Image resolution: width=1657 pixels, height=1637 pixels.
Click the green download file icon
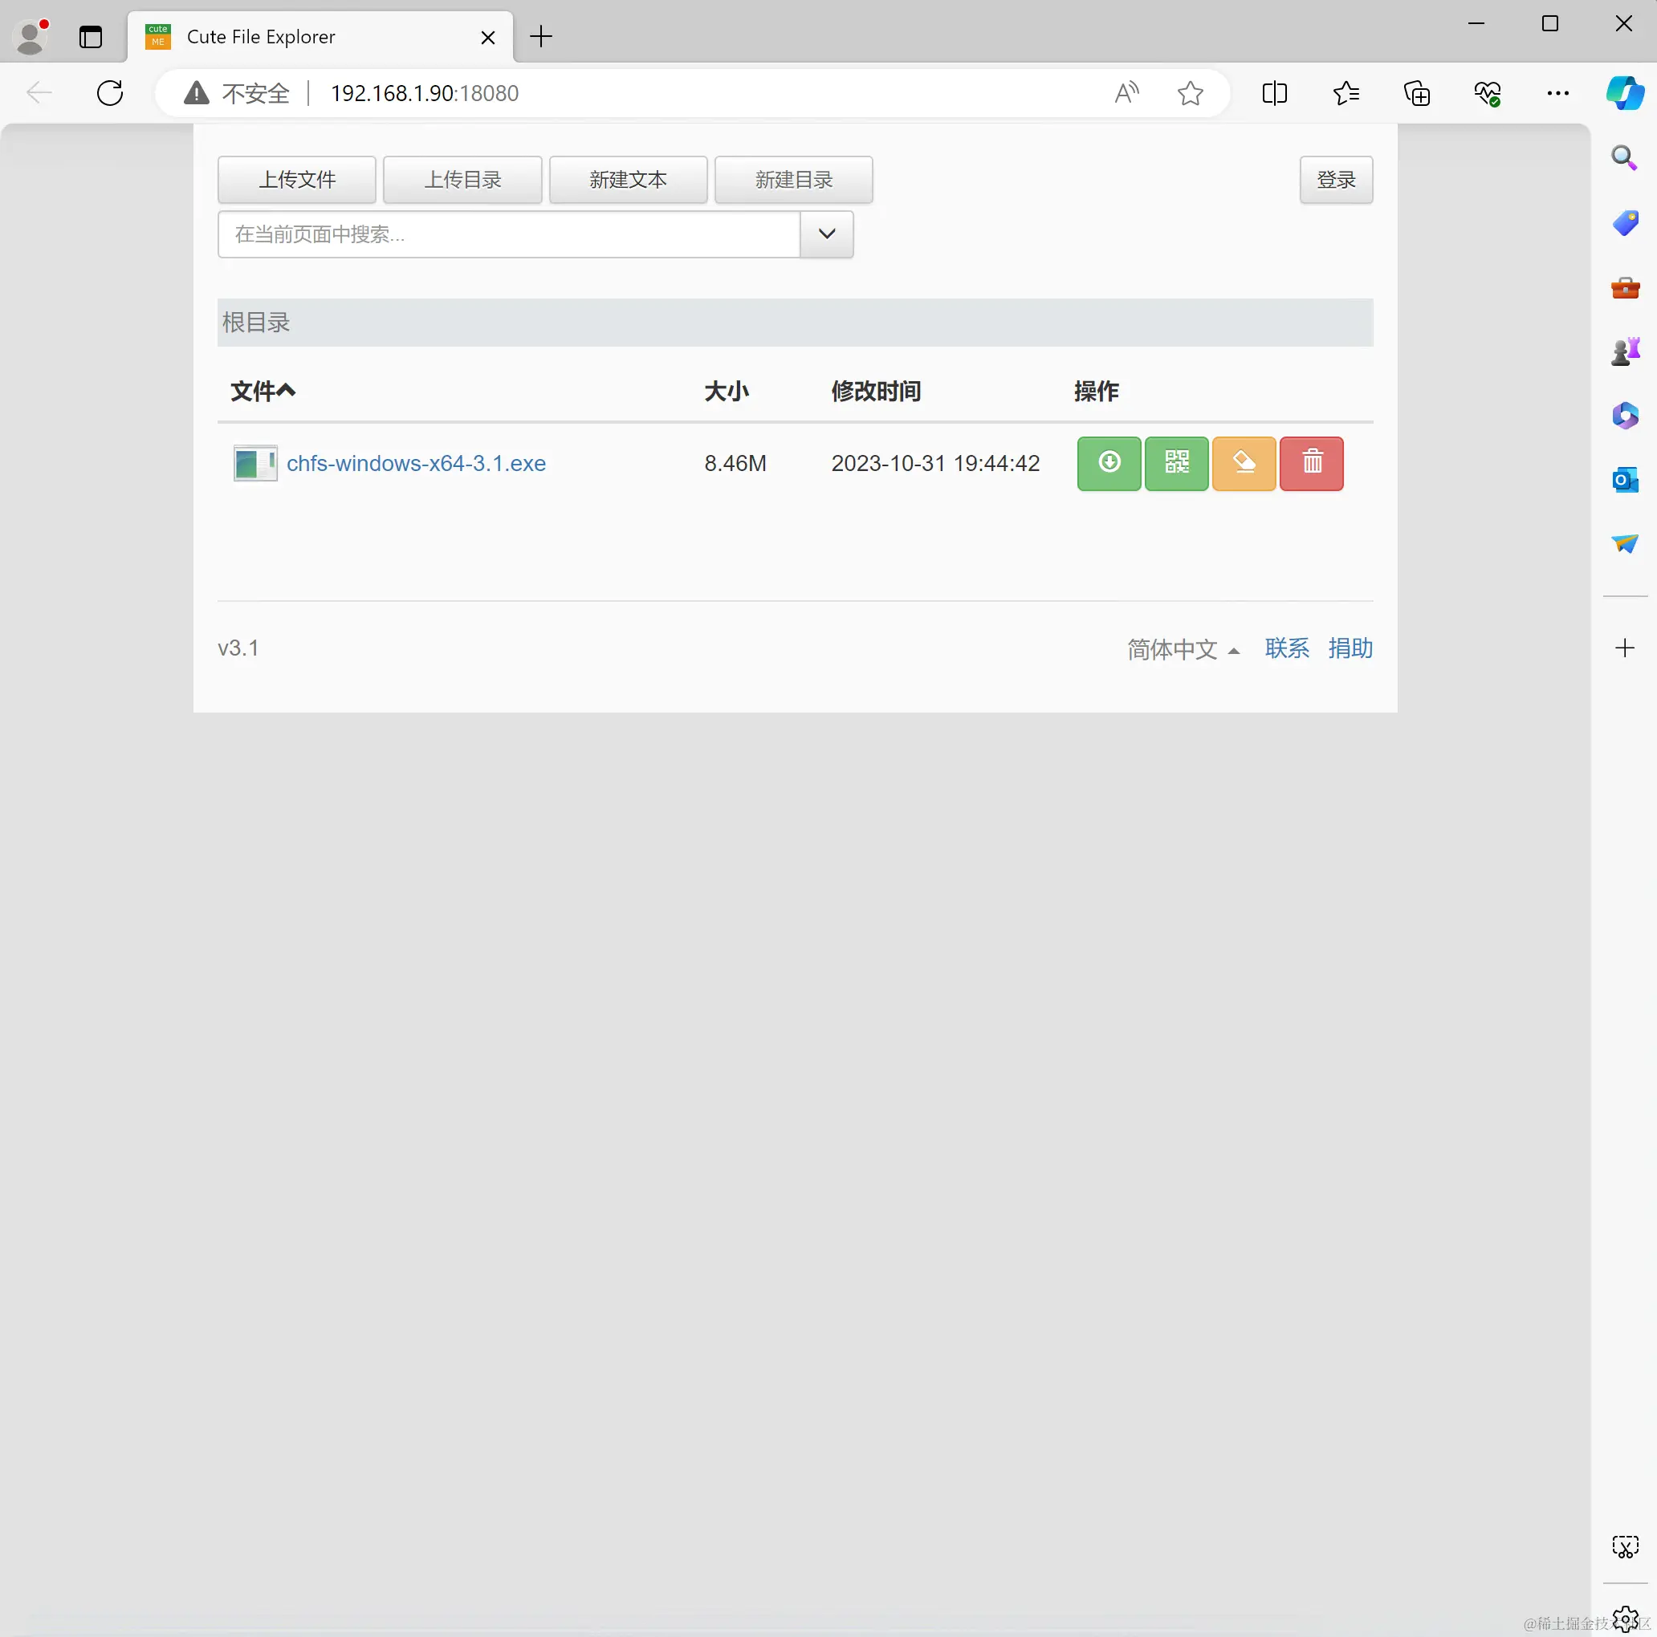[x=1109, y=464]
